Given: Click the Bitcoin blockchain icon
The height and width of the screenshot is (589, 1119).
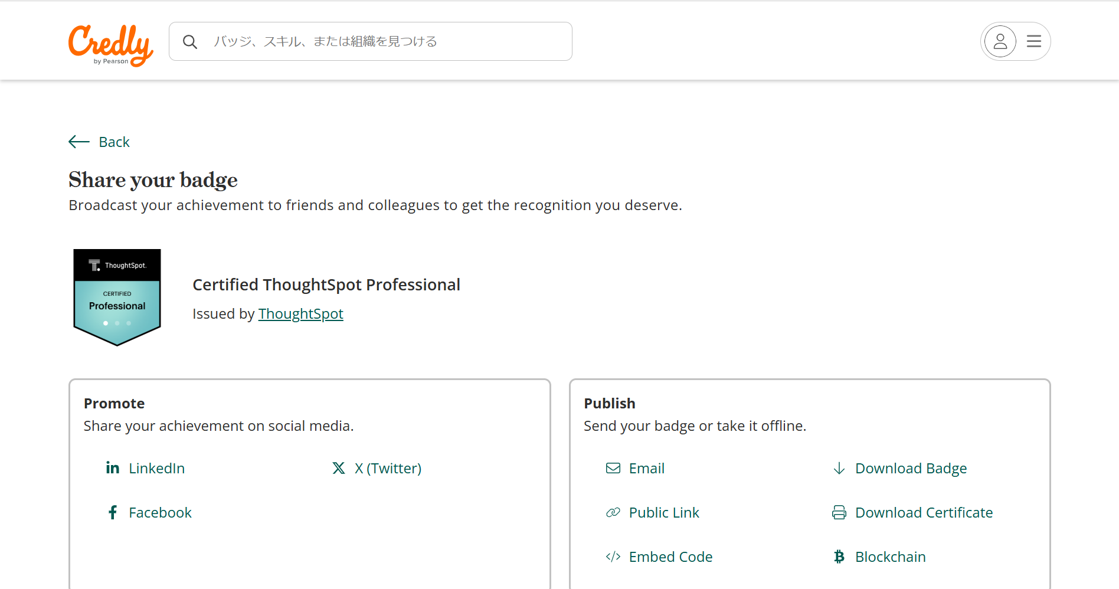Looking at the screenshot, I should 839,557.
